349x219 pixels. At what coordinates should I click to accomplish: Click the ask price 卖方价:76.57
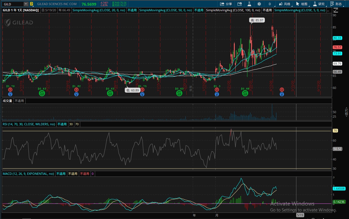point(119,5)
